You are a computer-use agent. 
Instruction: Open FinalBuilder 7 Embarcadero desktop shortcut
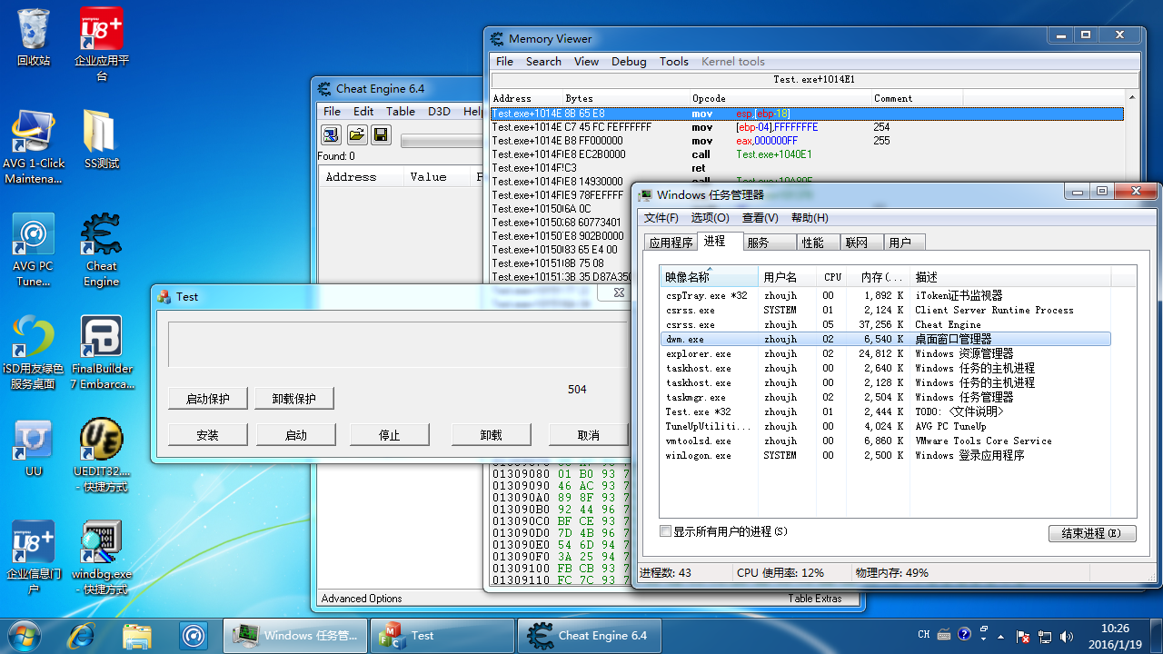(102, 352)
